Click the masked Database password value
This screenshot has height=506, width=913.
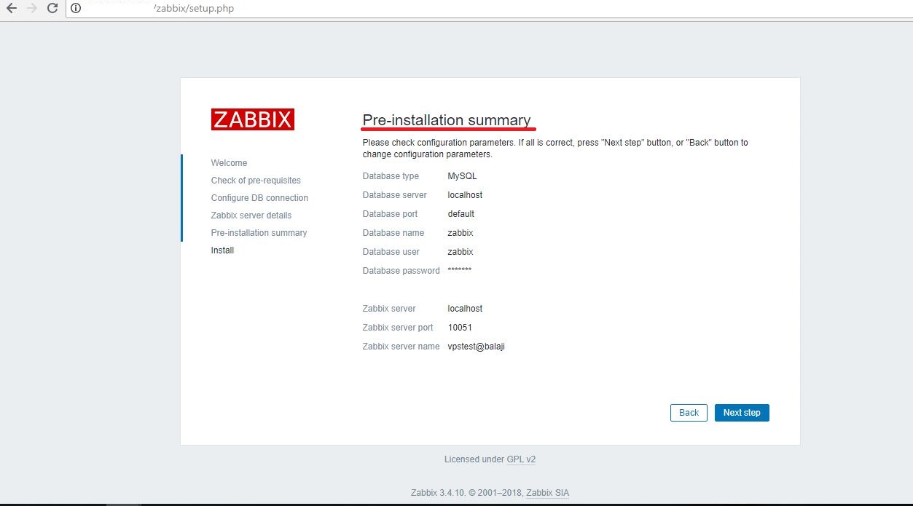click(x=460, y=270)
